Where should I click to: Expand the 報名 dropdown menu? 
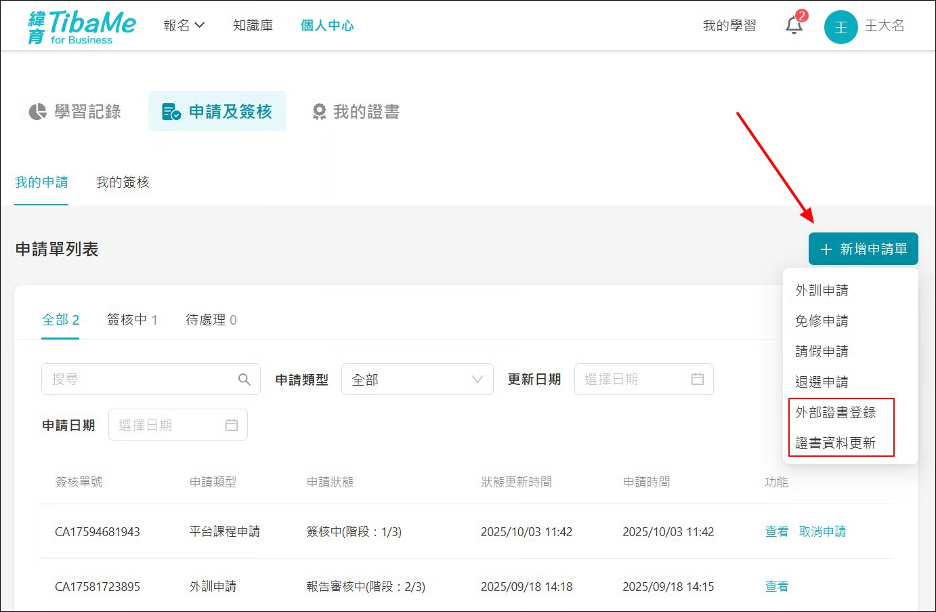(184, 26)
